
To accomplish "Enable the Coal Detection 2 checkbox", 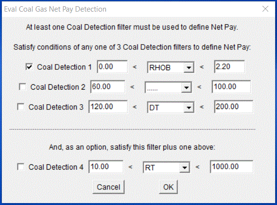I will pyautogui.click(x=22, y=87).
